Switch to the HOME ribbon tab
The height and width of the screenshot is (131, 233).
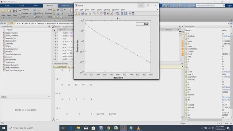coord(7,6)
